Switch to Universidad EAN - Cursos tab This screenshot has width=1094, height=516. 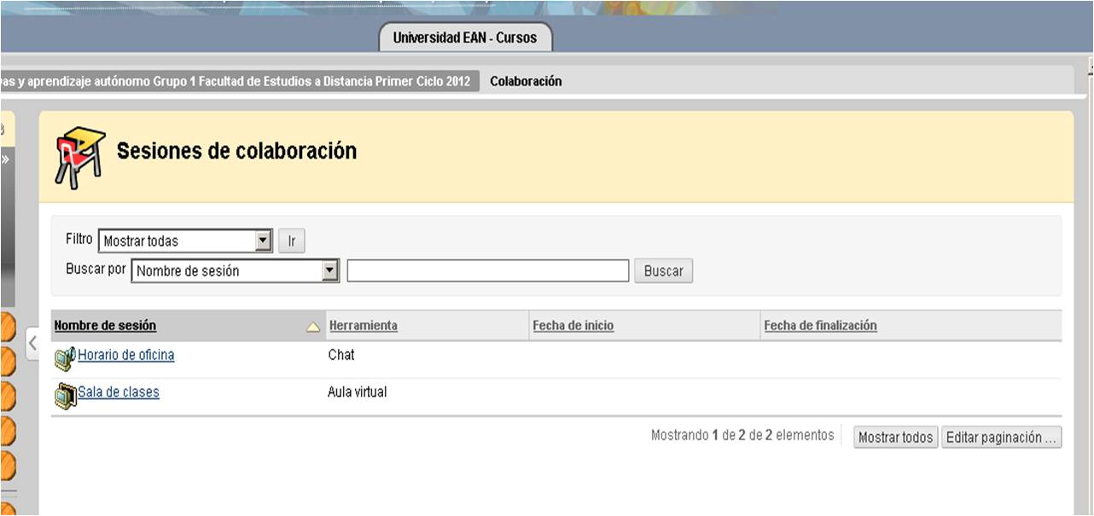pos(465,38)
